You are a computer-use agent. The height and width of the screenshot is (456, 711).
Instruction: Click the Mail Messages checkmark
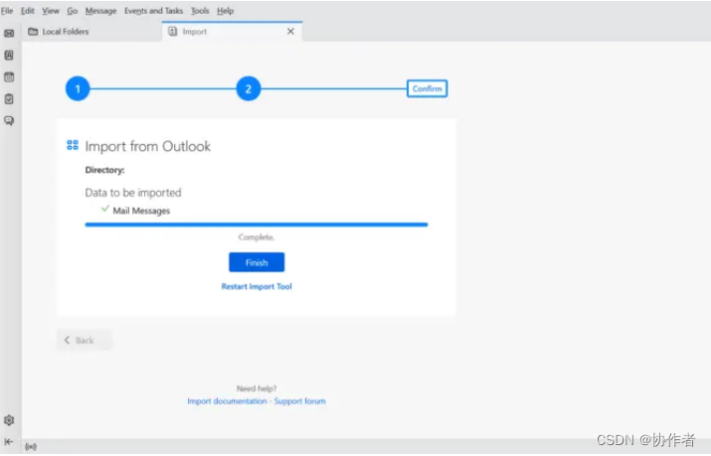coord(105,209)
